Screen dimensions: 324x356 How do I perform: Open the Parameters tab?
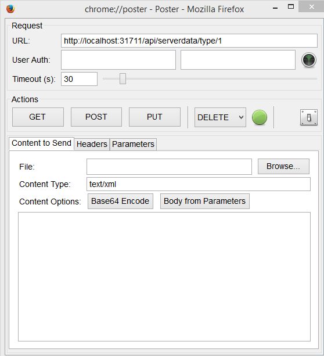133,144
